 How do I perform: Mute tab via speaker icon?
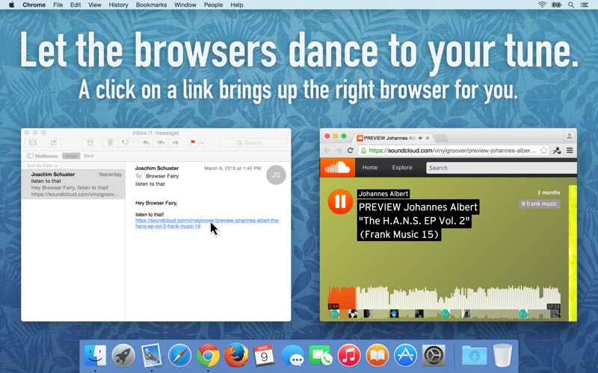point(420,138)
